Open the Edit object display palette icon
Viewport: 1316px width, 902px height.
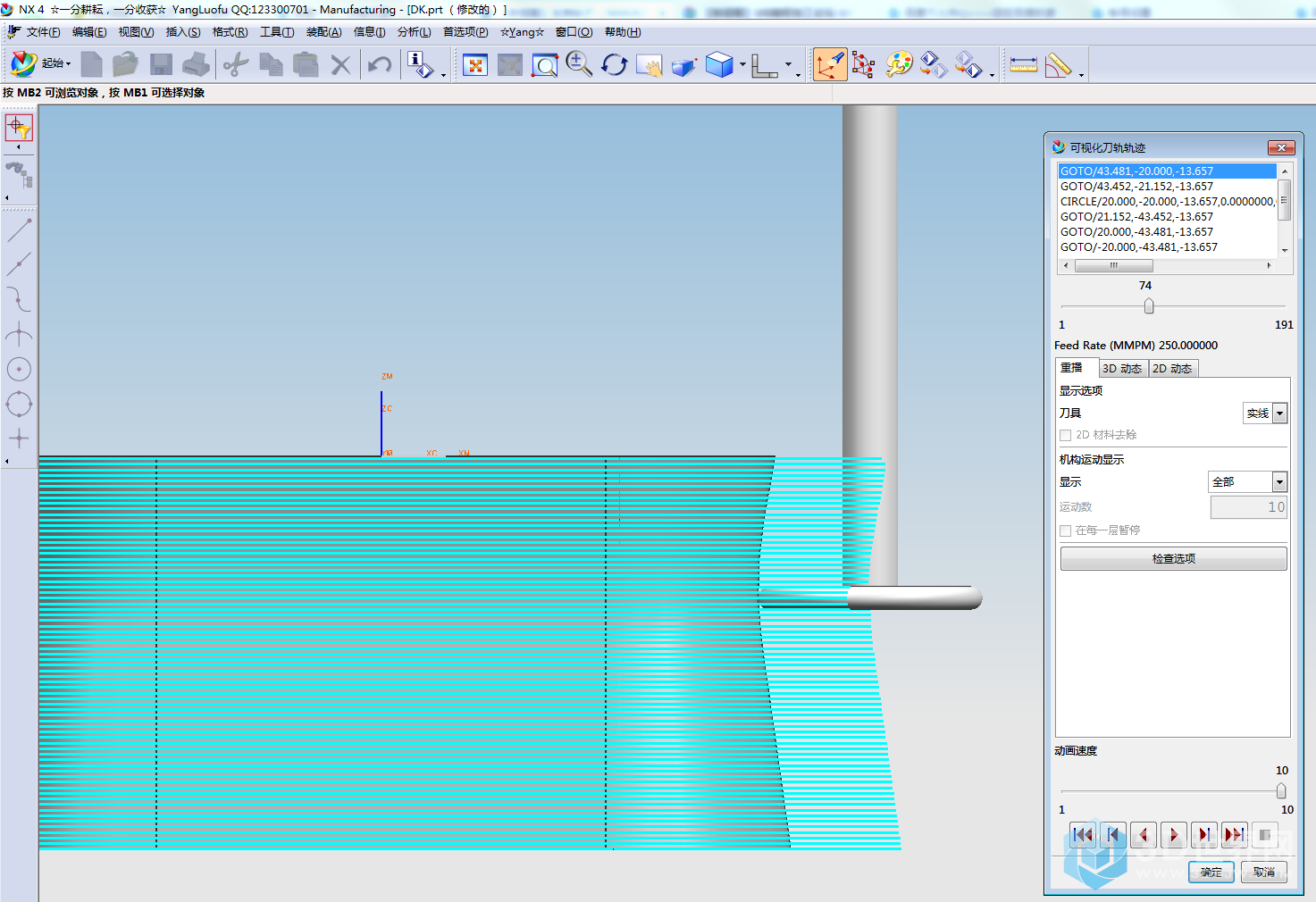pos(899,64)
